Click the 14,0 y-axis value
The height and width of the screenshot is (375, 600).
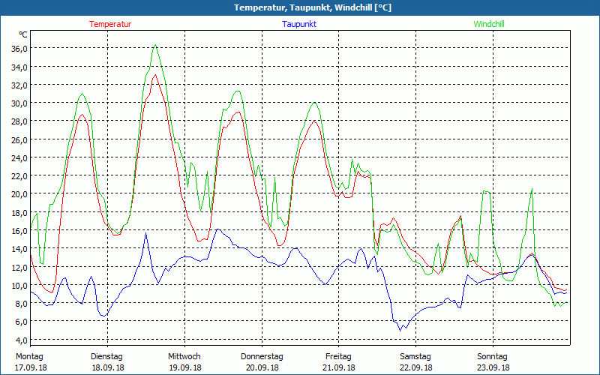pos(19,249)
